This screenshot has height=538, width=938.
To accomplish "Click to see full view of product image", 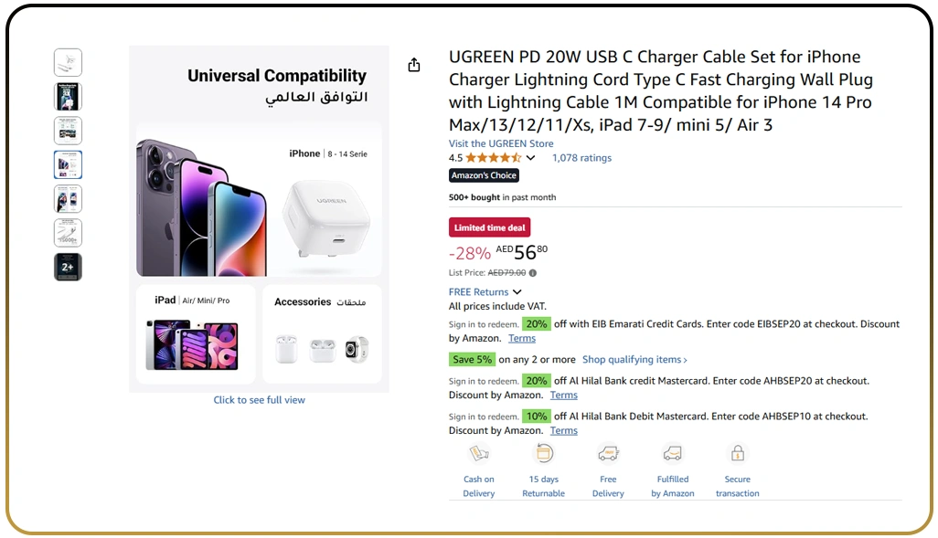I will coord(259,399).
